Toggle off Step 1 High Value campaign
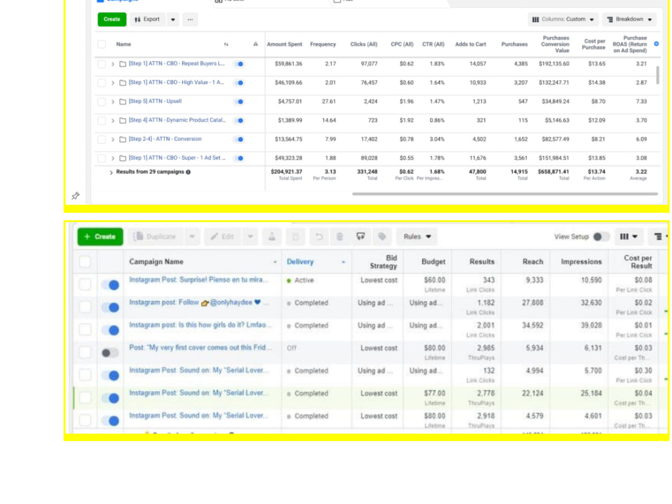The width and height of the screenshot is (672, 504). tap(239, 83)
